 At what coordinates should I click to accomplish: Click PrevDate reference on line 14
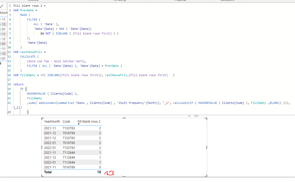(112, 66)
